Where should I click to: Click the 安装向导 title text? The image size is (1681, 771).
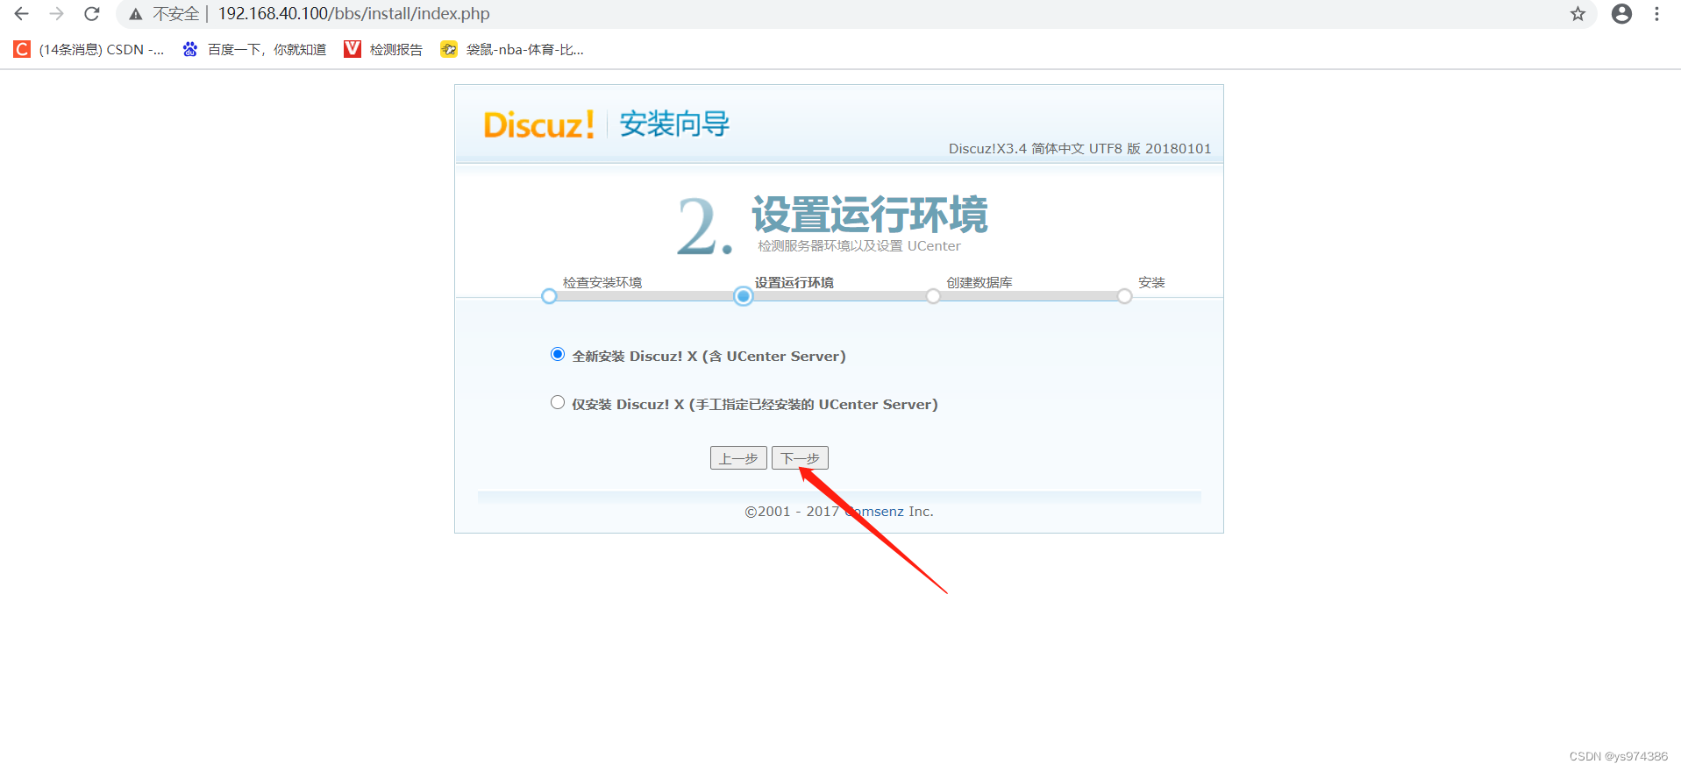(x=674, y=124)
